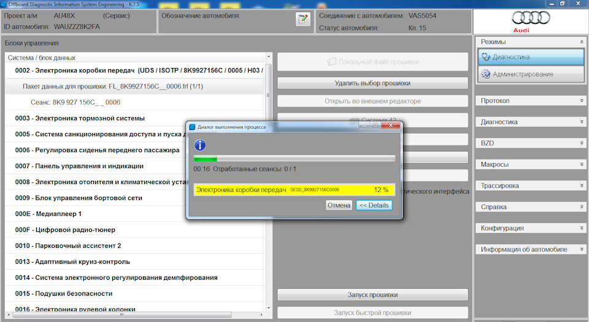Click the vehicle designation edit icon
Screen dimensions: 589x322
click(x=302, y=19)
